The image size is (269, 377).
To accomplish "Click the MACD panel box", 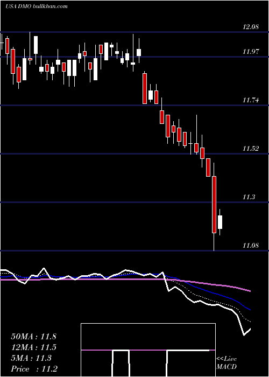I will (148, 350).
